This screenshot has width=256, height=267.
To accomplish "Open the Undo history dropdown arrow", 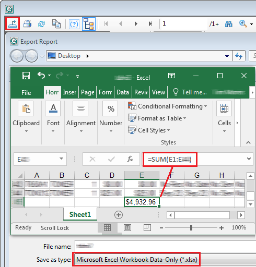I will (x=50, y=75).
